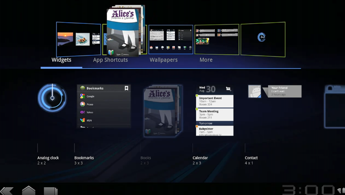Click the Yahoo bookmark row
345x195 pixels.
tap(104, 112)
